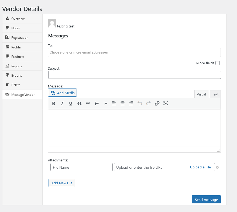Insert a numbered list
237x212 pixels.
[x=105, y=103]
